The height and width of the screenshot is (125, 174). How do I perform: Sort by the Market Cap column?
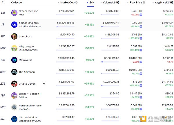tap(67, 3)
